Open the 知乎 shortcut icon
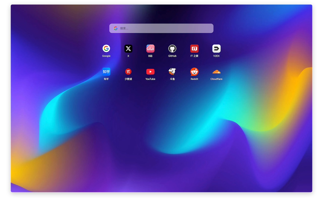This screenshot has height=201, width=323. coord(106,72)
